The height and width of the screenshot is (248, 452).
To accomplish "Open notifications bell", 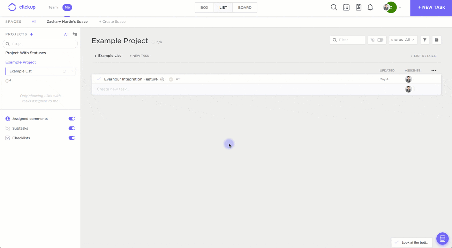I will [x=370, y=7].
